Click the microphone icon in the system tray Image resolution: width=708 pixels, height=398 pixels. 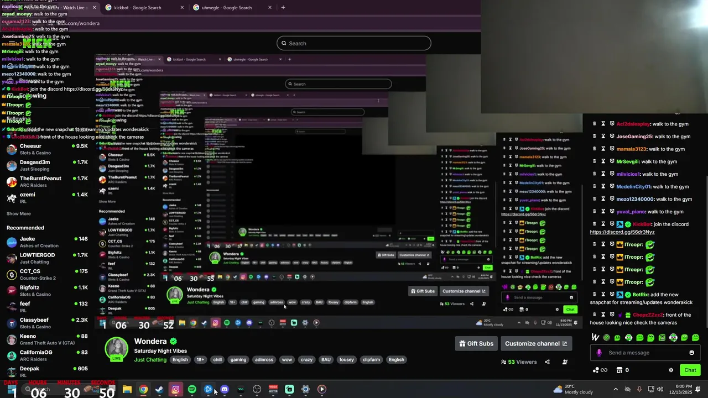coord(639,389)
